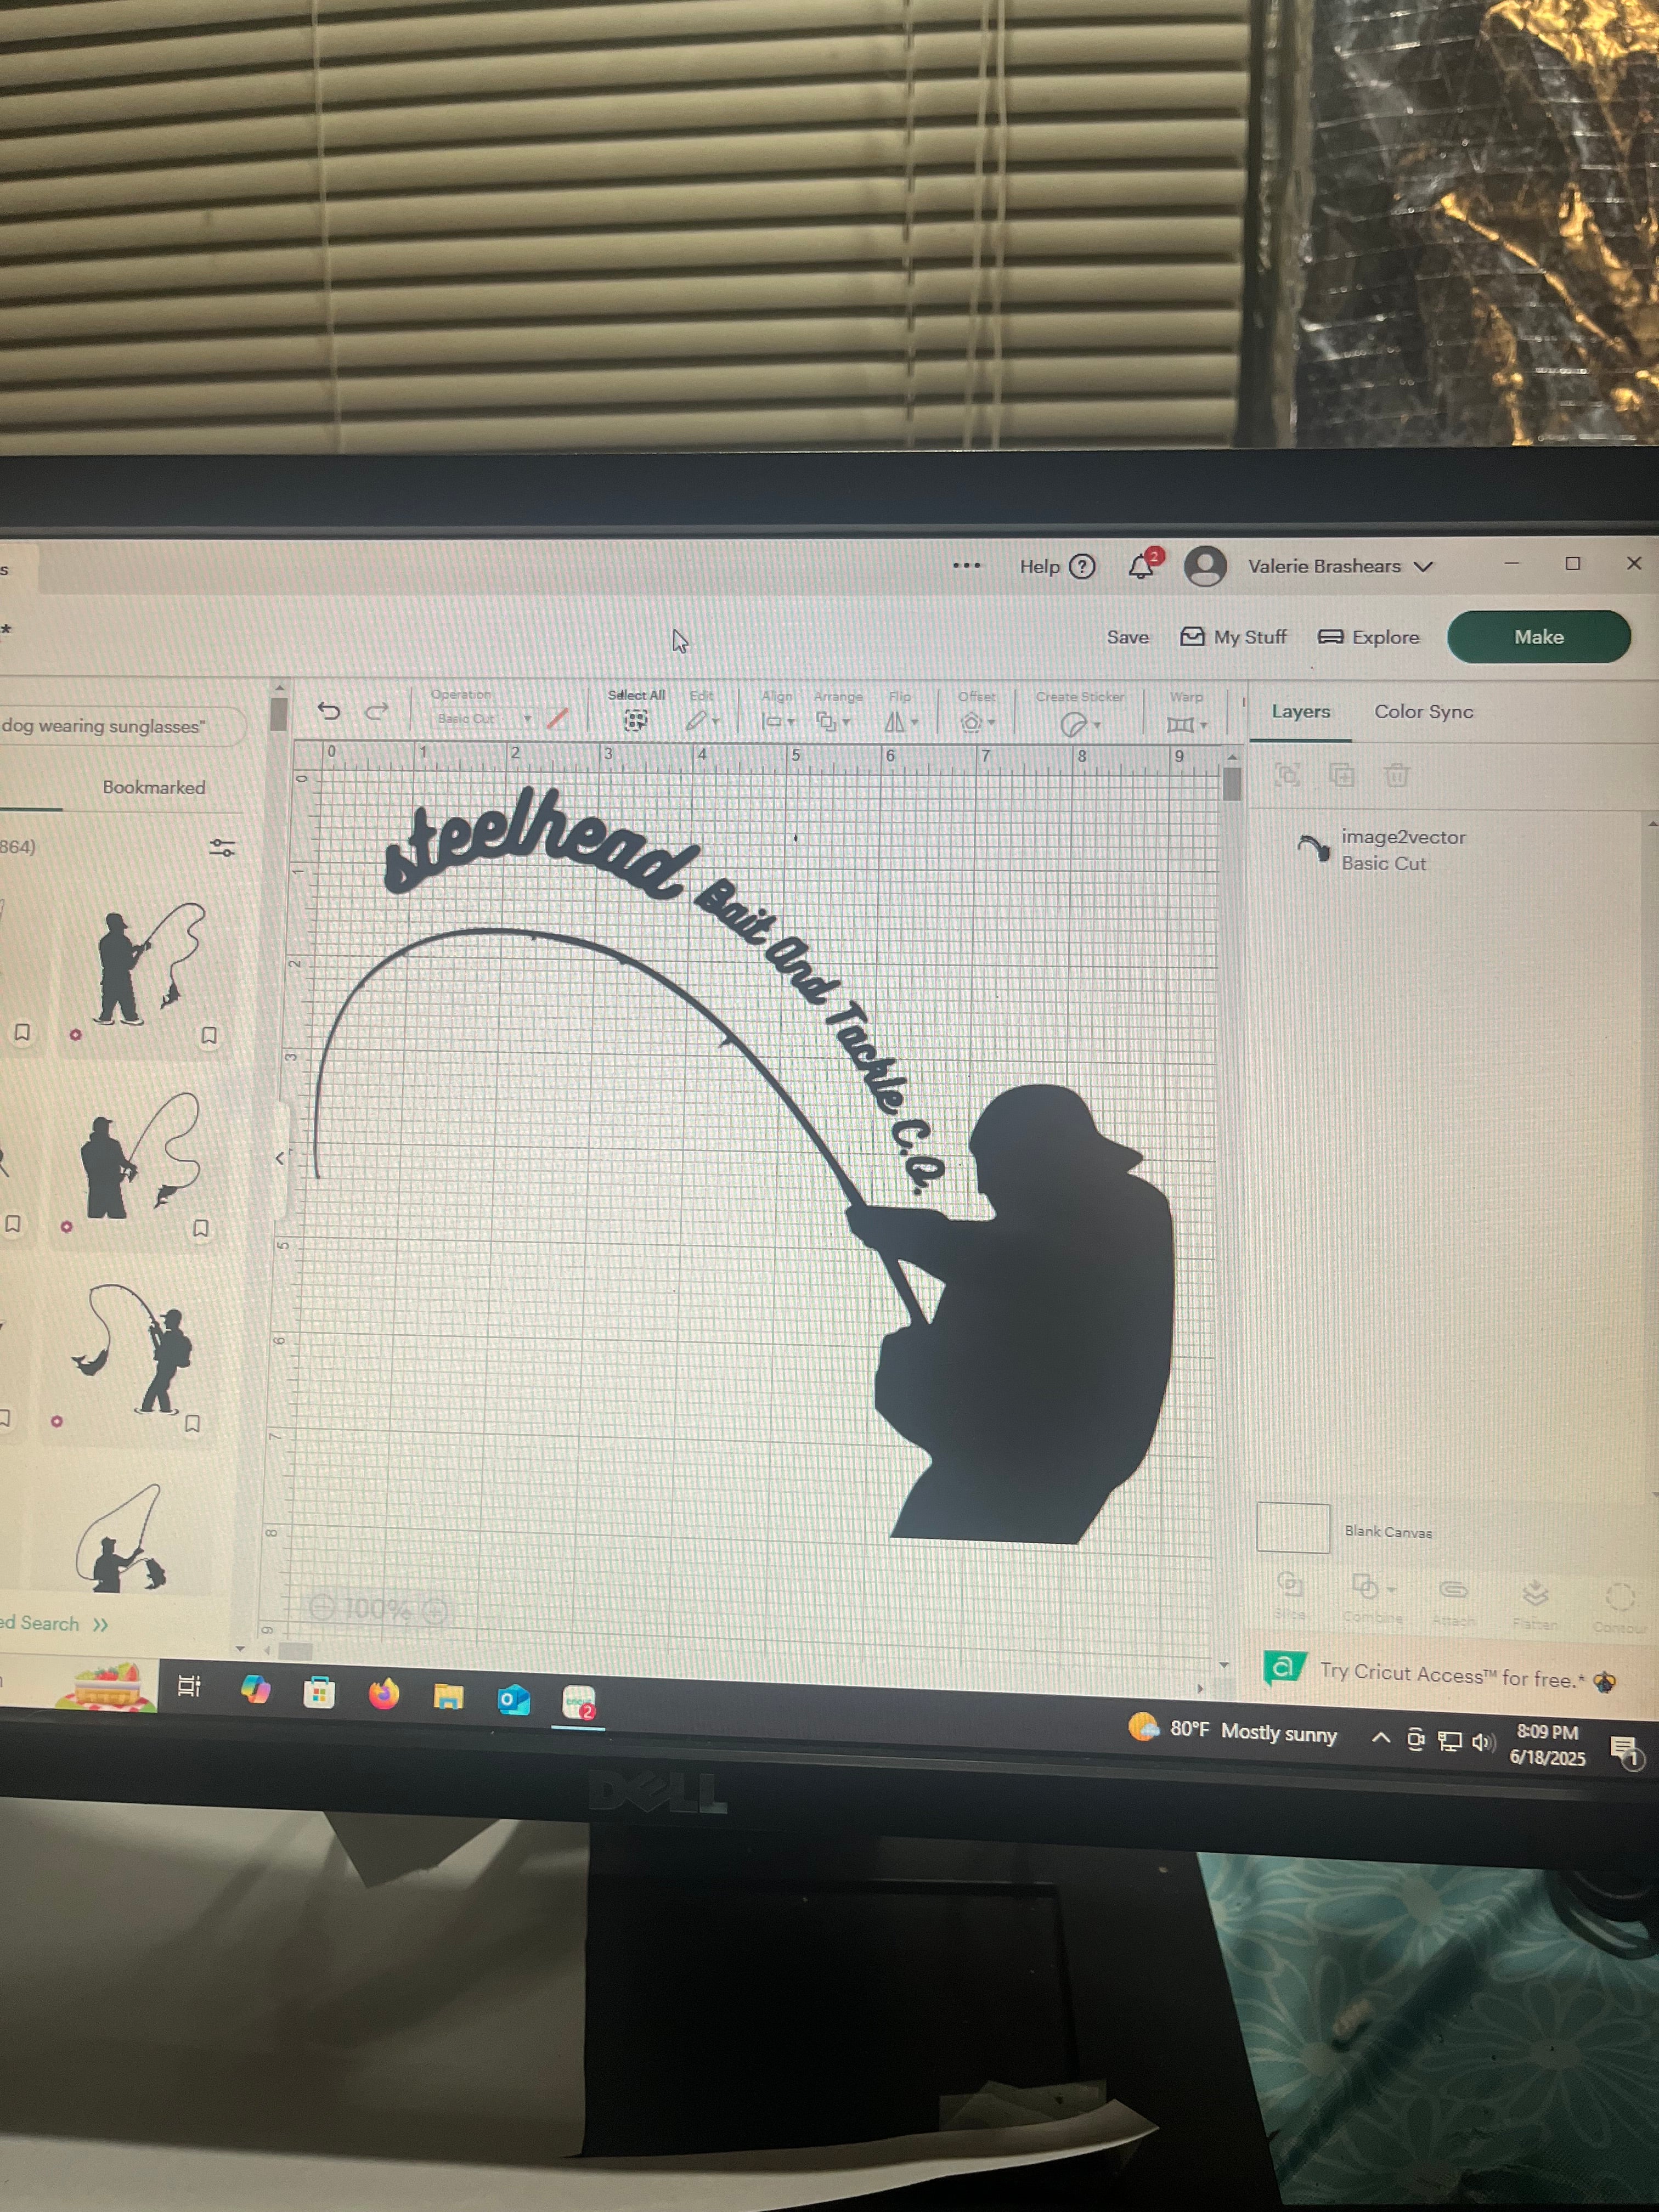Open the image filter sliders icon

222,848
